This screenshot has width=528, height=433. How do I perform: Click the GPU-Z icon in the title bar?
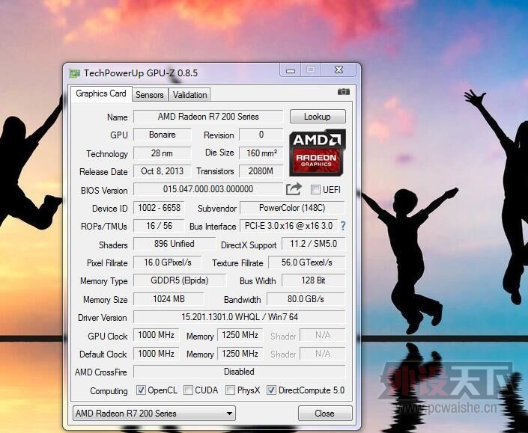point(74,73)
